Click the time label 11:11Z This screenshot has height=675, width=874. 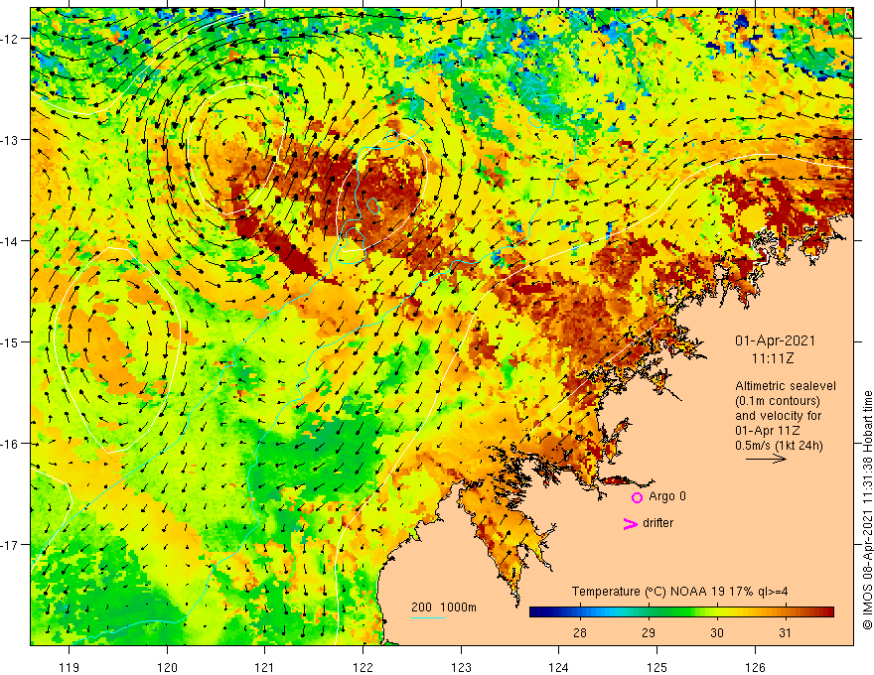click(x=773, y=358)
